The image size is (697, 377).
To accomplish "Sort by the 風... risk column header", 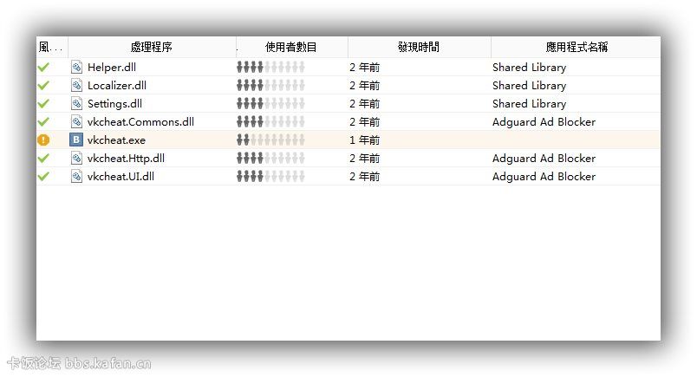I will pyautogui.click(x=52, y=47).
